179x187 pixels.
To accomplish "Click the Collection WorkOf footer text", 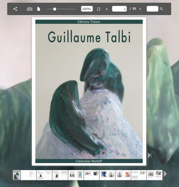I will click(89, 161).
